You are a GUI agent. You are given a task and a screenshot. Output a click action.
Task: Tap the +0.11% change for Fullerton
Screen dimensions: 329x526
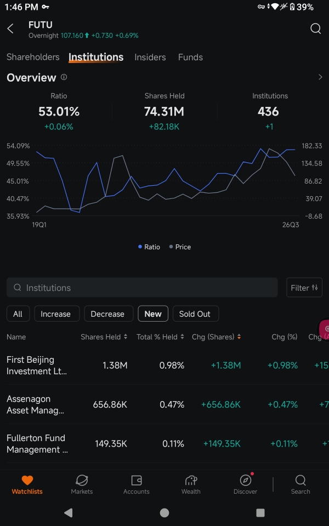tap(284, 444)
